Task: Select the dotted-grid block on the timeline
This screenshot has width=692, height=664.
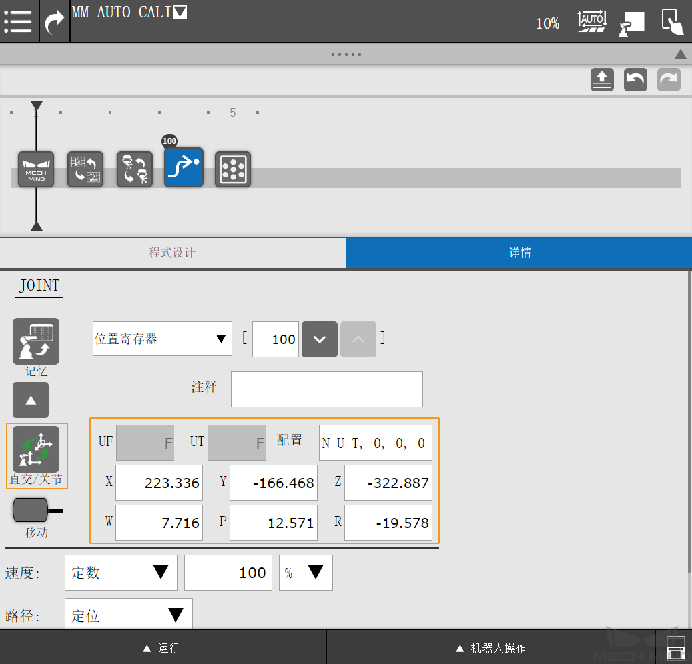Action: coord(233,169)
